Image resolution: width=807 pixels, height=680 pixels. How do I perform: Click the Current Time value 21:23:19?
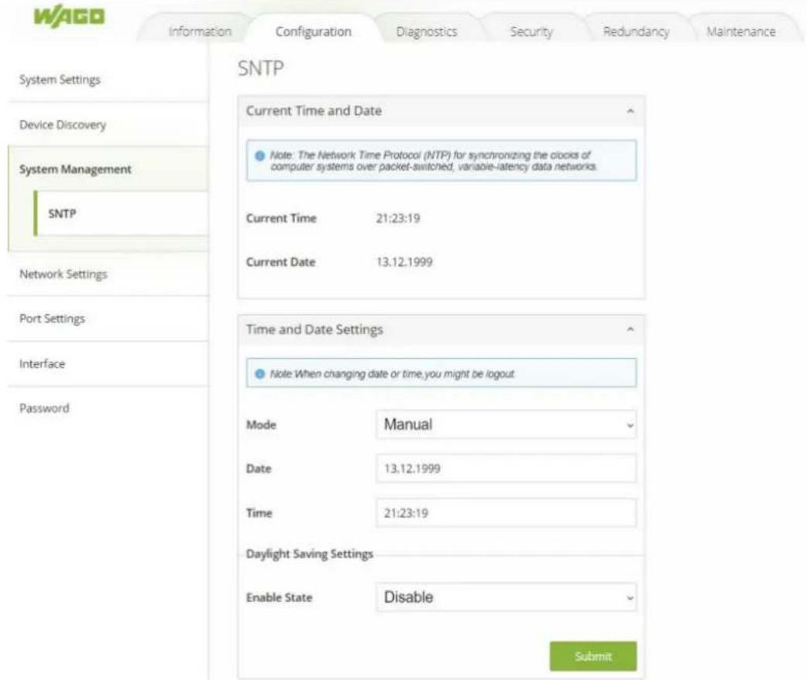(398, 218)
